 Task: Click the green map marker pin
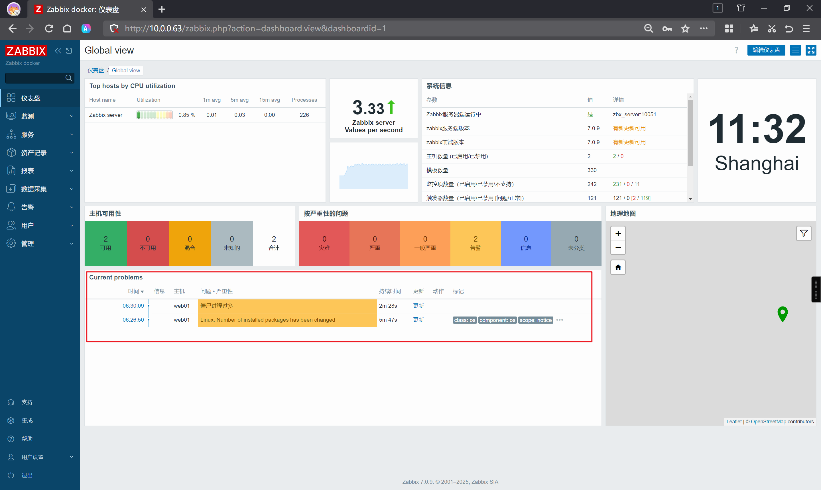782,314
